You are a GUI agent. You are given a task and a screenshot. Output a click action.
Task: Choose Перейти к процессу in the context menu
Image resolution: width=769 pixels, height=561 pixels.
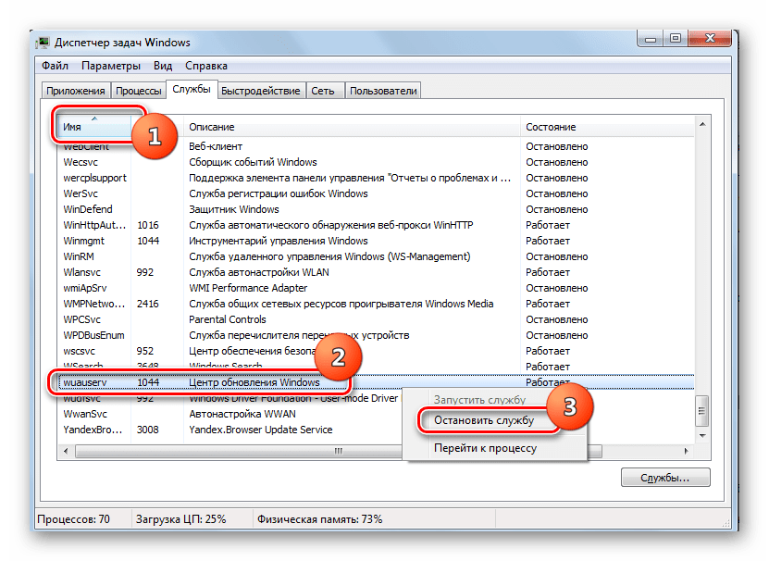pyautogui.click(x=485, y=448)
